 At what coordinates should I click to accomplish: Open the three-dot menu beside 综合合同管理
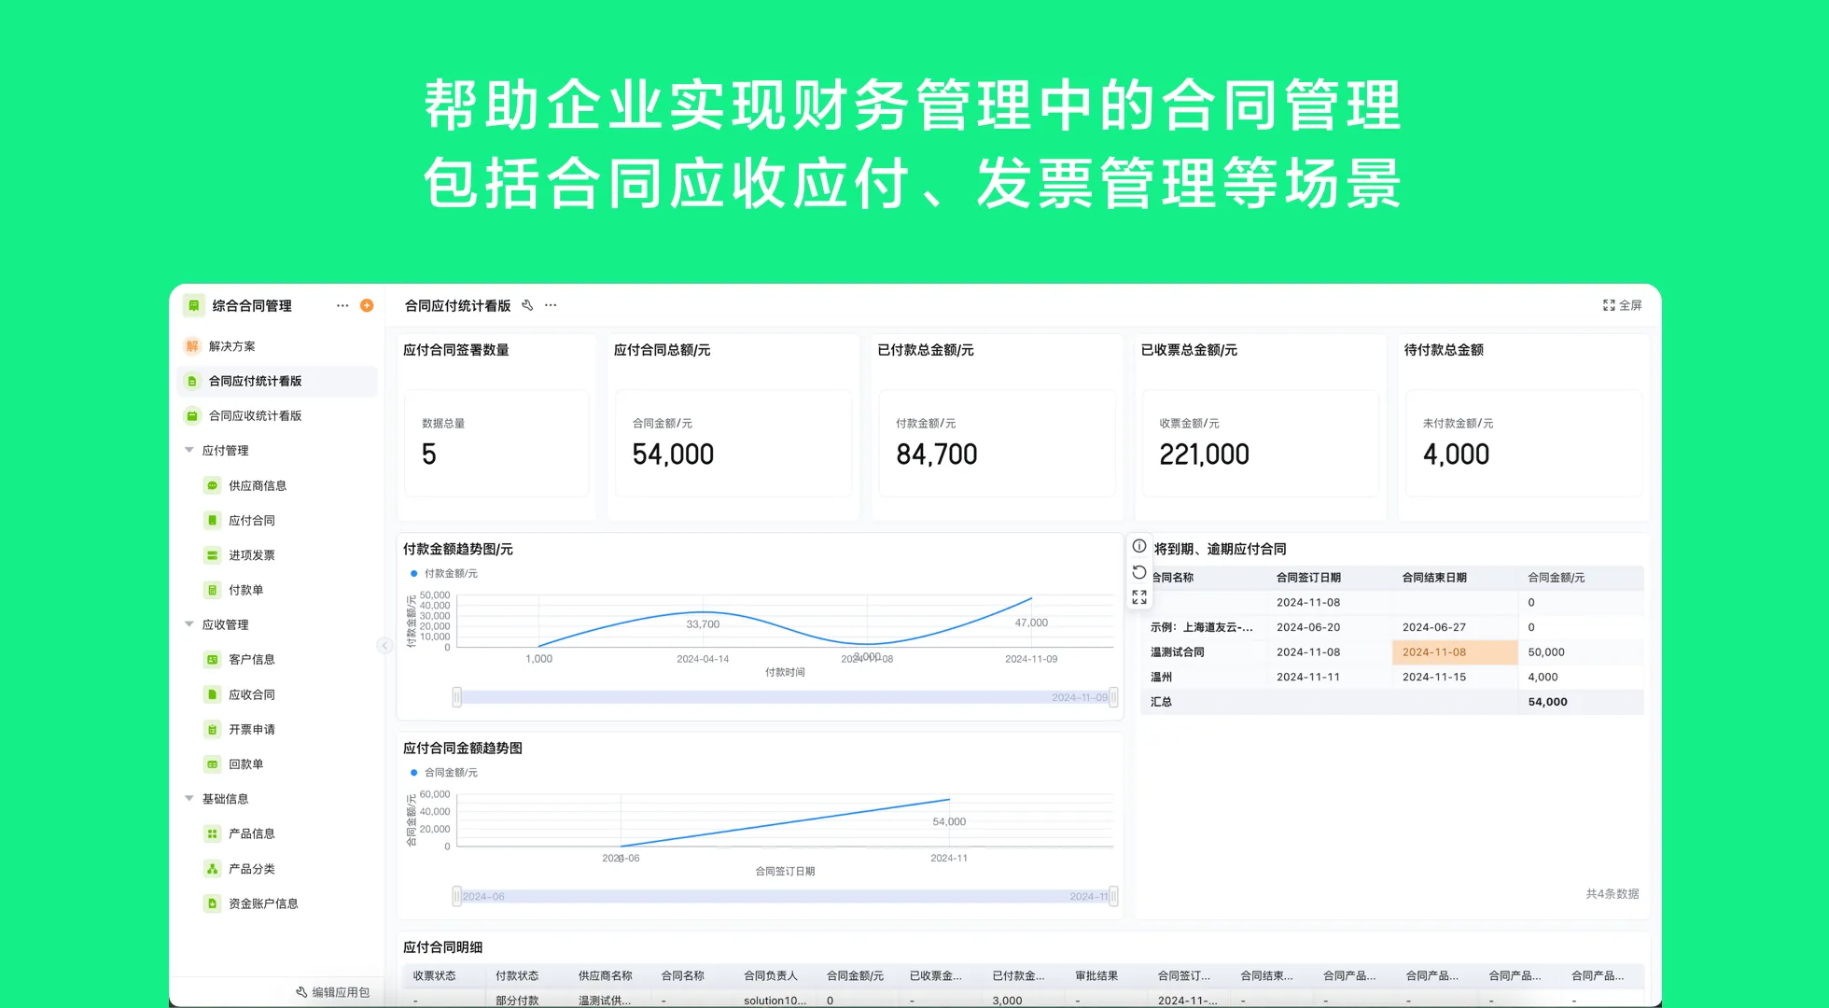click(x=342, y=305)
